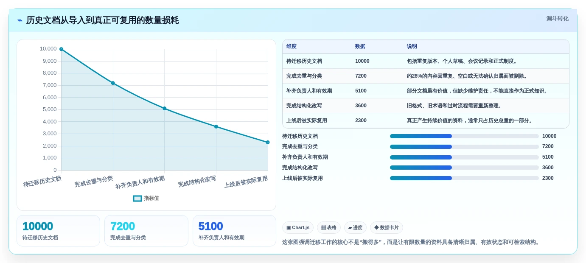Click the 说明 column header
Viewport: 586px width, 263px height.
[x=412, y=47]
